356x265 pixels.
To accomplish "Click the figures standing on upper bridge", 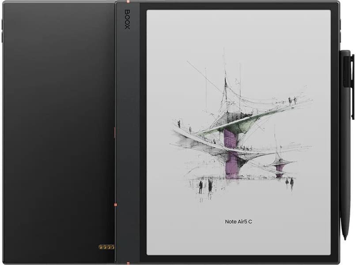I will (292, 100).
